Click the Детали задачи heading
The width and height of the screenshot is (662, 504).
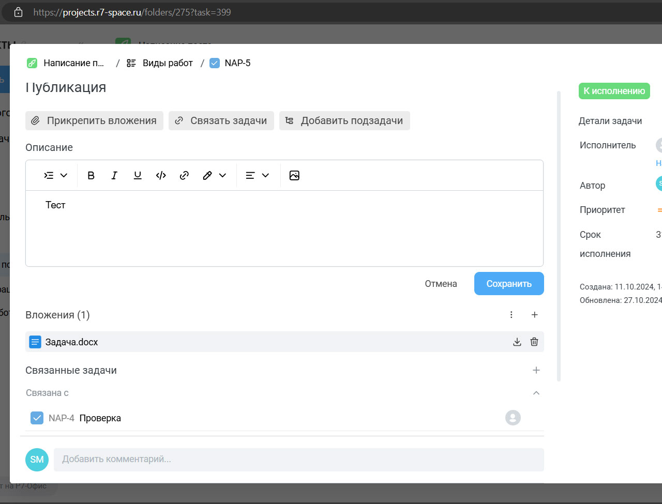point(610,121)
